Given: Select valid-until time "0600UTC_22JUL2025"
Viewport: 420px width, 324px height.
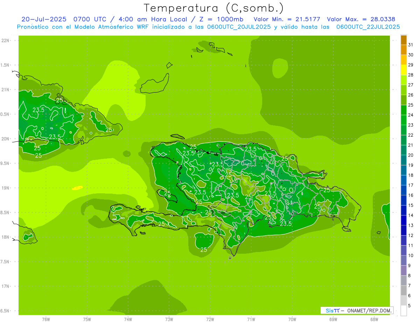Looking at the screenshot, I should (368, 27).
